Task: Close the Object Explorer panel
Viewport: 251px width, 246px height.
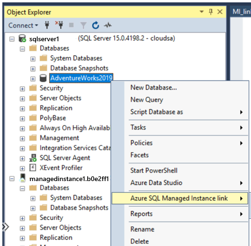Action: coord(220,12)
